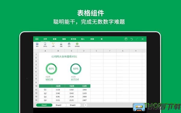Click the Q3 row label cell

[x=45, y=97]
